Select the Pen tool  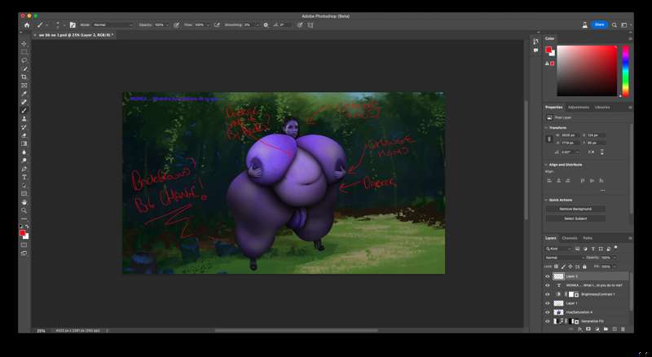[x=24, y=169]
